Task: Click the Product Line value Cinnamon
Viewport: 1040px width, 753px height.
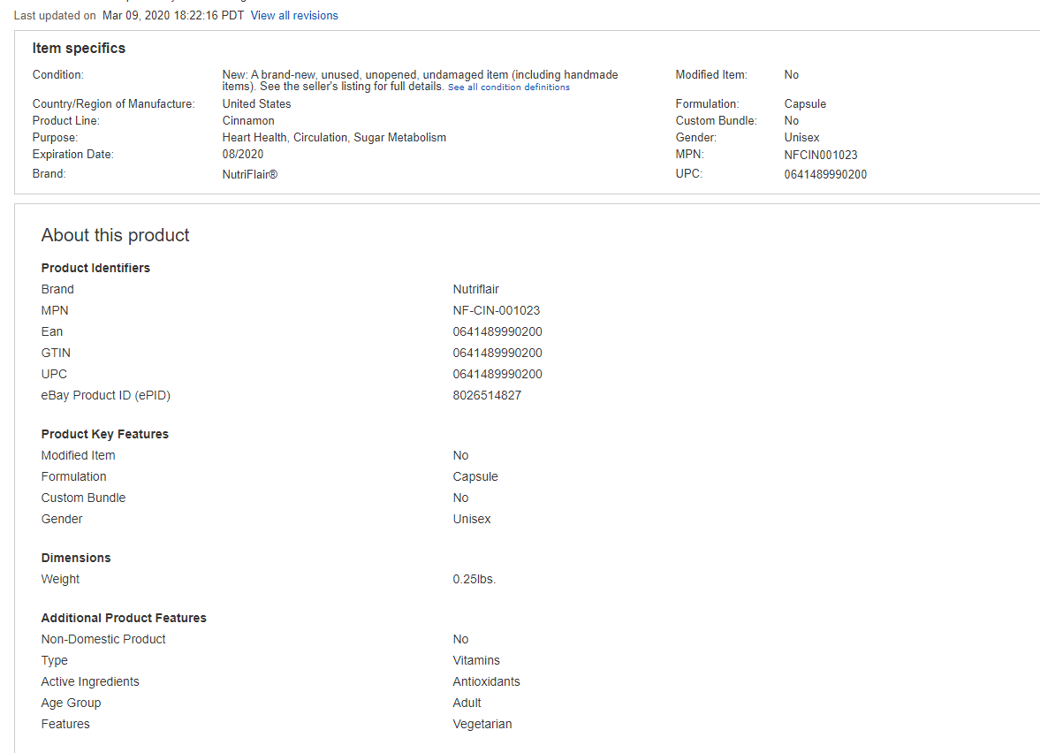Action: (x=248, y=121)
